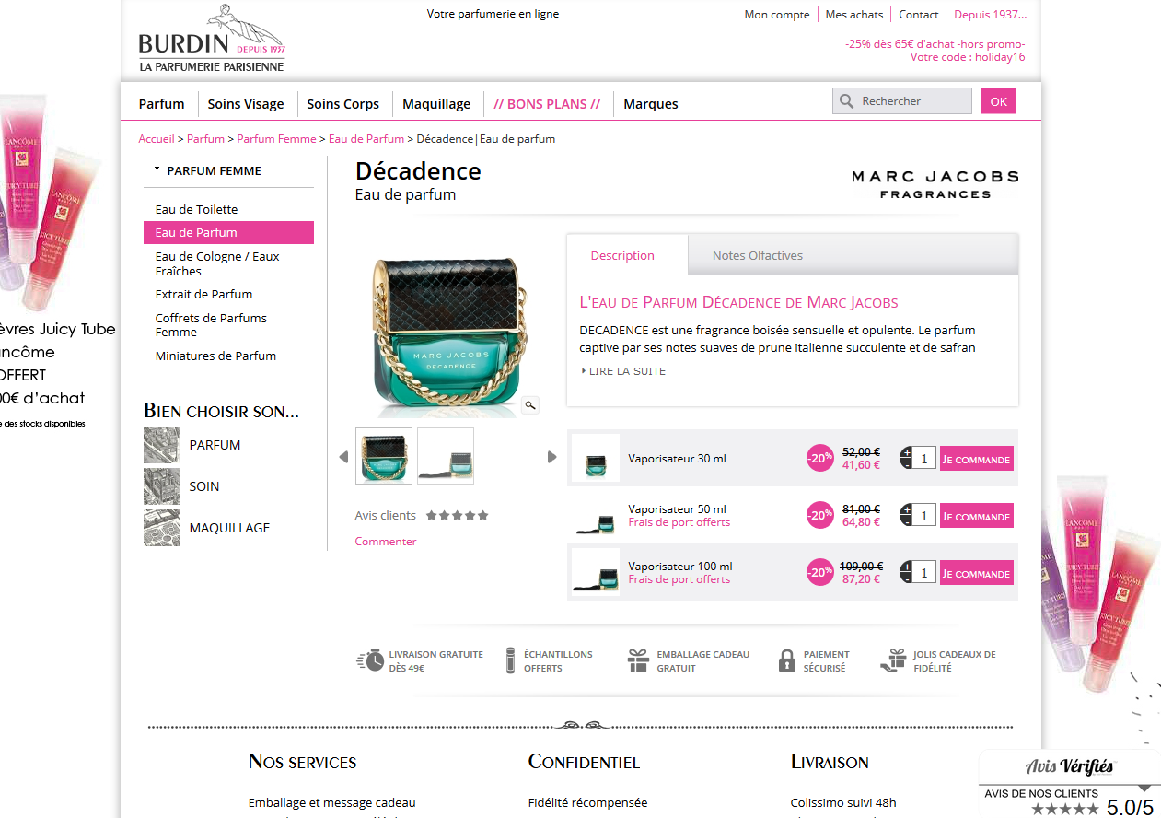Image resolution: width=1161 pixels, height=818 pixels.
Task: Open the Soins Visage menu
Action: (x=246, y=104)
